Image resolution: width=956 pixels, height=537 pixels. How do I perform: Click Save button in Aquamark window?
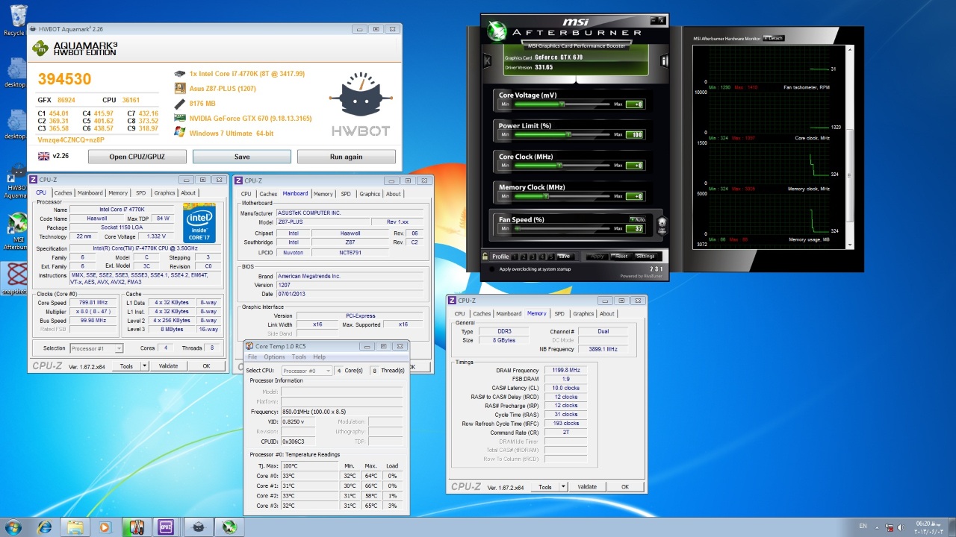(242, 157)
